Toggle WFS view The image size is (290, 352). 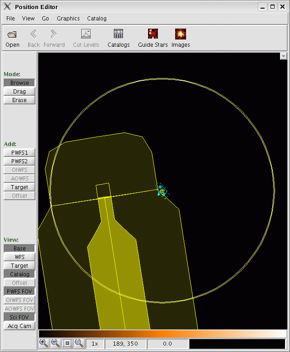(20, 257)
